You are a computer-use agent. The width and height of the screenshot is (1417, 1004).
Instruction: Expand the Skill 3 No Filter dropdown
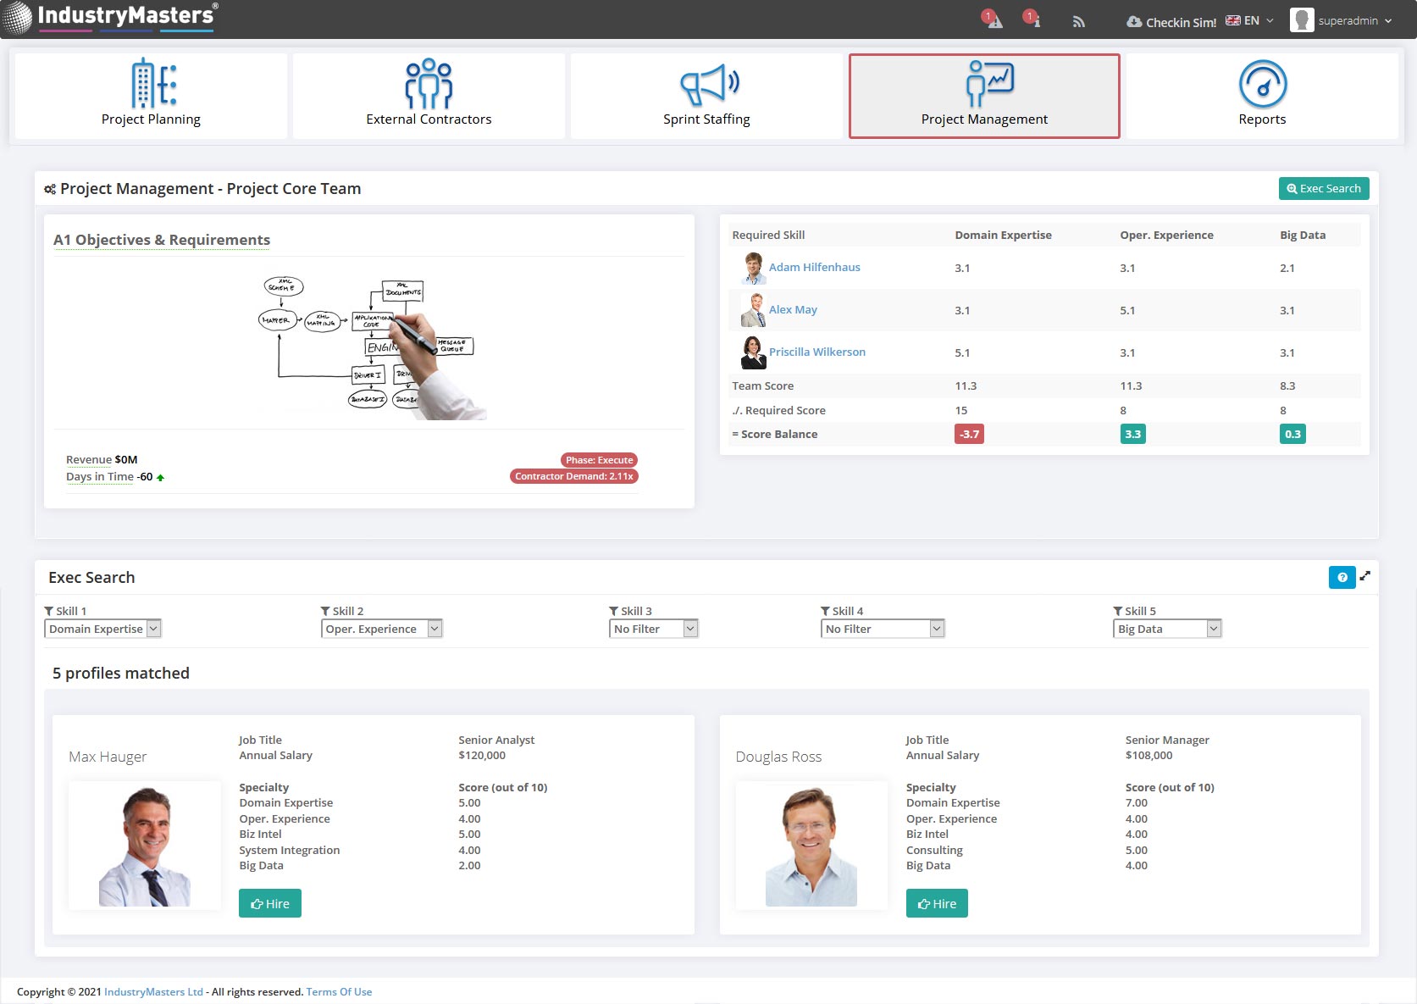coord(653,629)
